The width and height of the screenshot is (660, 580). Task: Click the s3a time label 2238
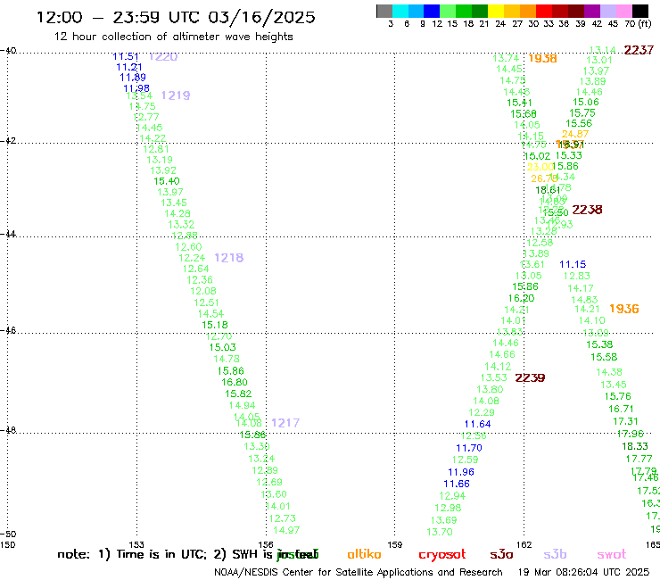[x=587, y=210]
